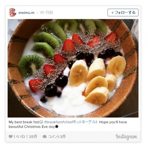The height and width of the screenshot is (151, 148).
Task: Click the star emoji in caption
Action: 57,127
